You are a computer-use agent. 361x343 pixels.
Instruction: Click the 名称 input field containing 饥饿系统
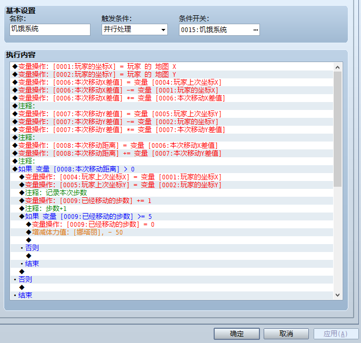(x=49, y=29)
